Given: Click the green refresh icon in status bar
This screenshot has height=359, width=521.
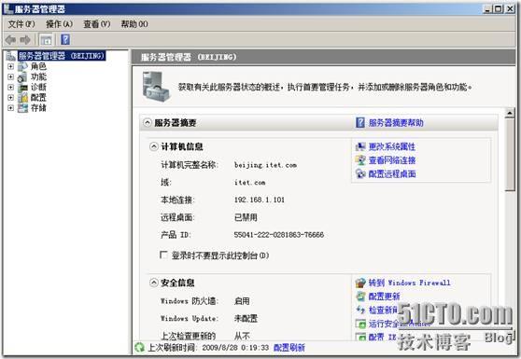Looking at the screenshot, I should pos(139,348).
